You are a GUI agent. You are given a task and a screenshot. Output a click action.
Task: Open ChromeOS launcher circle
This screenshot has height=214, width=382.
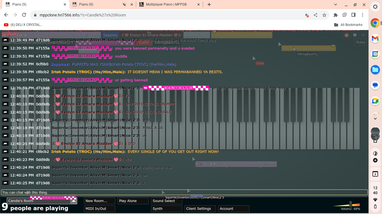pyautogui.click(x=375, y=7)
